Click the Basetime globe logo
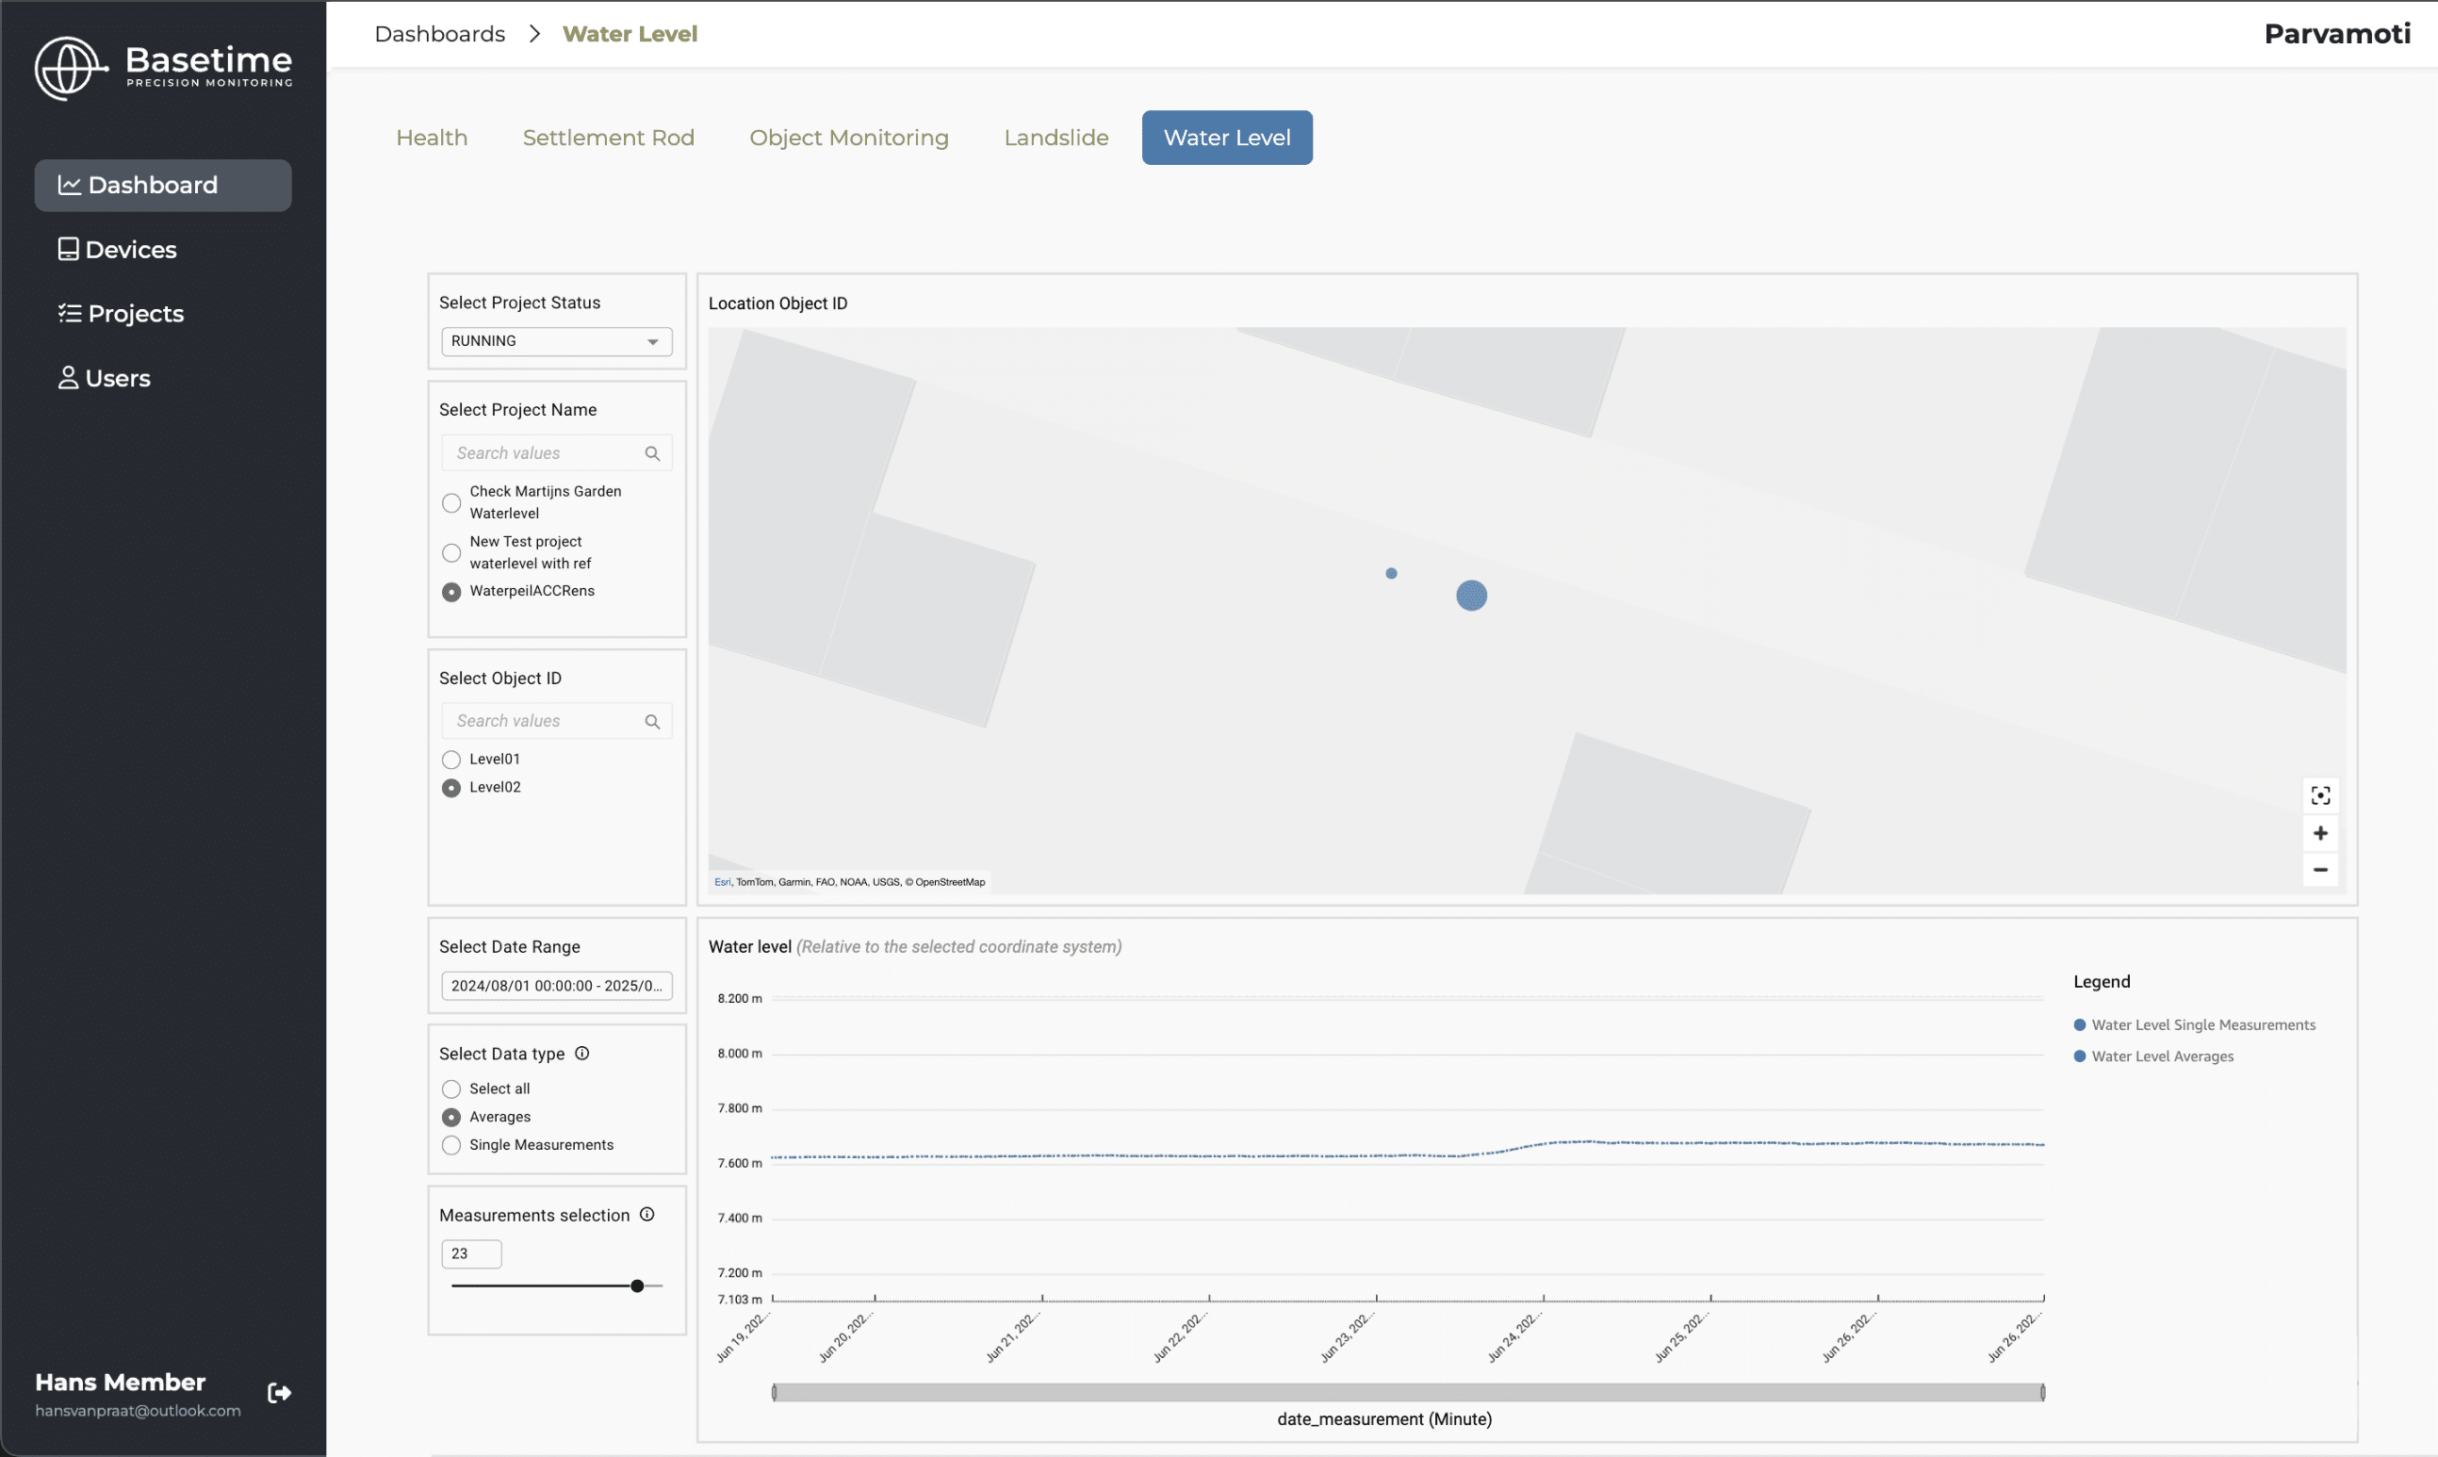This screenshot has height=1457, width=2438. click(70, 68)
